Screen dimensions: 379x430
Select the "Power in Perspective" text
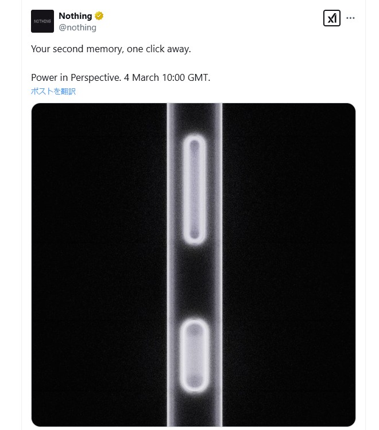click(76, 77)
